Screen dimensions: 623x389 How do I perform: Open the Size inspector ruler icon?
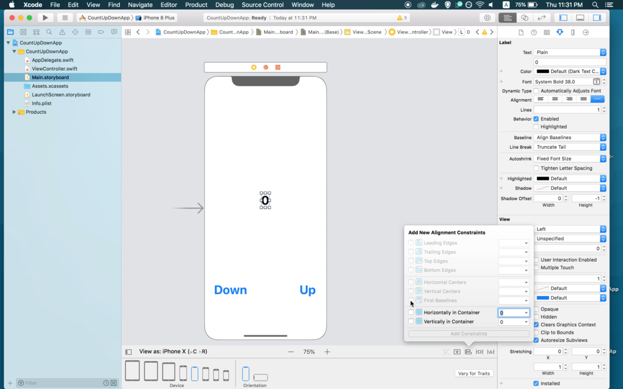pyautogui.click(x=573, y=33)
